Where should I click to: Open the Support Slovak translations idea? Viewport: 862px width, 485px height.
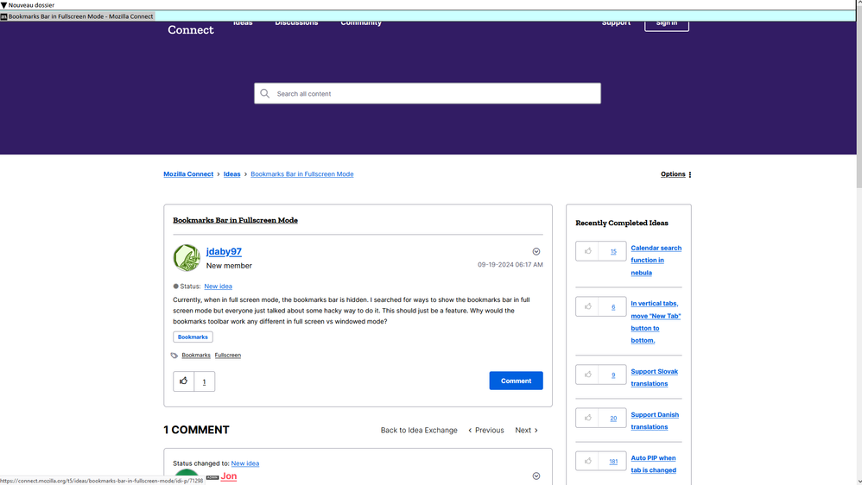point(654,378)
